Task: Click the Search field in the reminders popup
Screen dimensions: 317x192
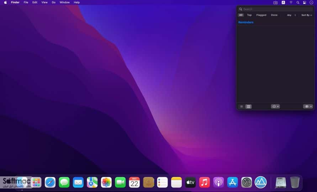Action: 275,9
